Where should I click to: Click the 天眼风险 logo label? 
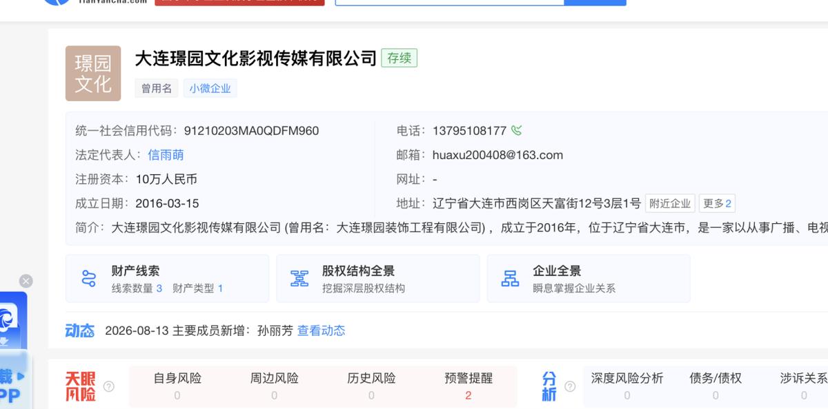pyautogui.click(x=81, y=386)
